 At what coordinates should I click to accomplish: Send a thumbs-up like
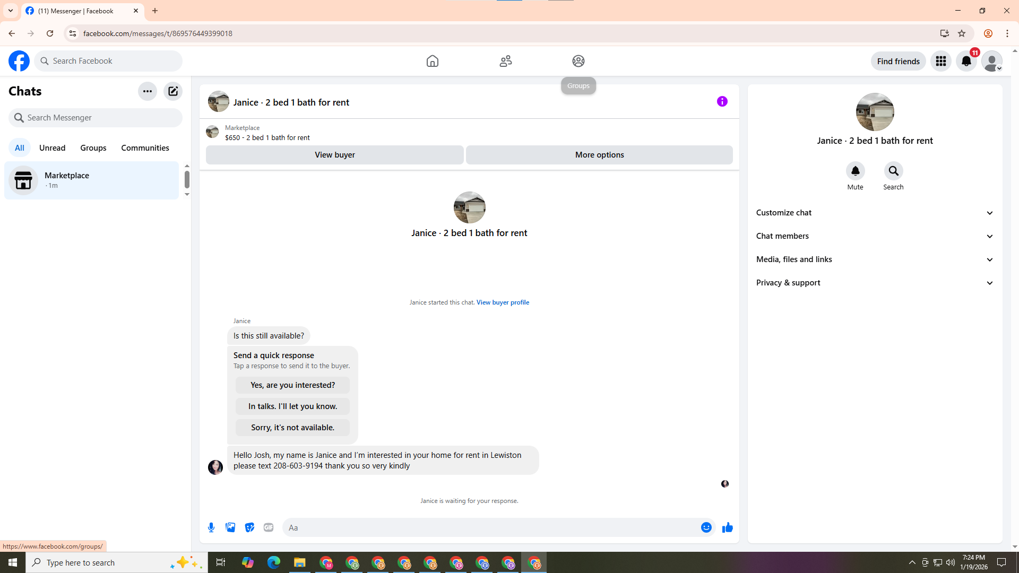(727, 527)
